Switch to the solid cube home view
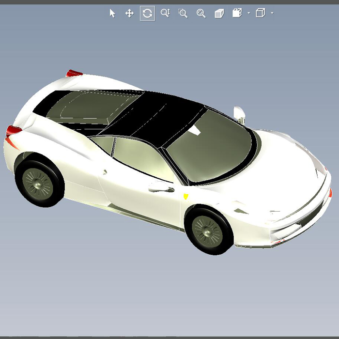The width and height of the screenshot is (339, 339). coord(219,14)
